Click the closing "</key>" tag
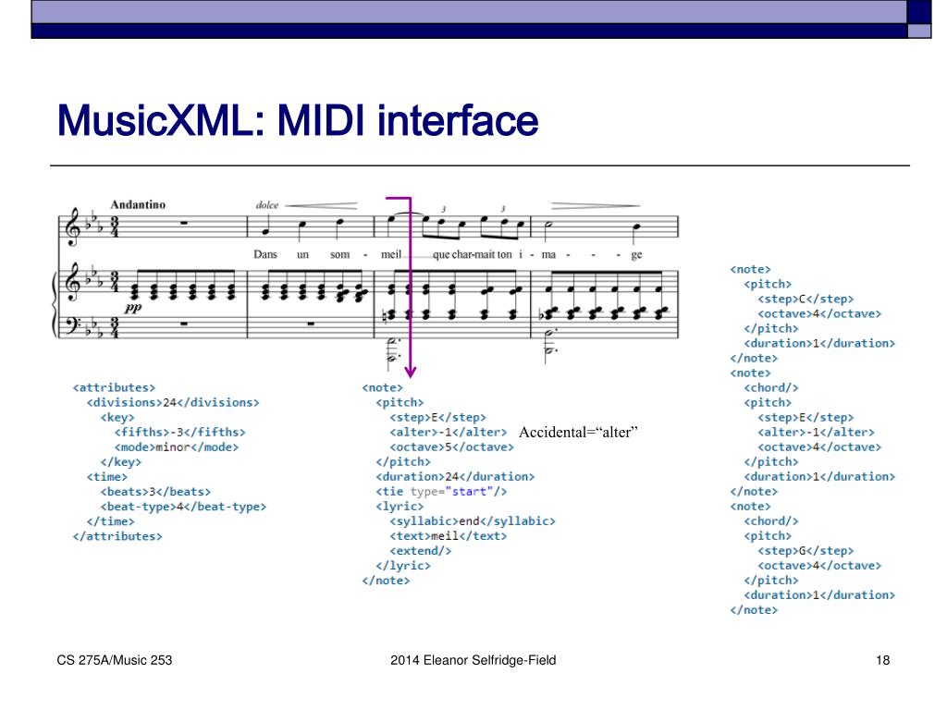The height and width of the screenshot is (710, 947). 121,462
